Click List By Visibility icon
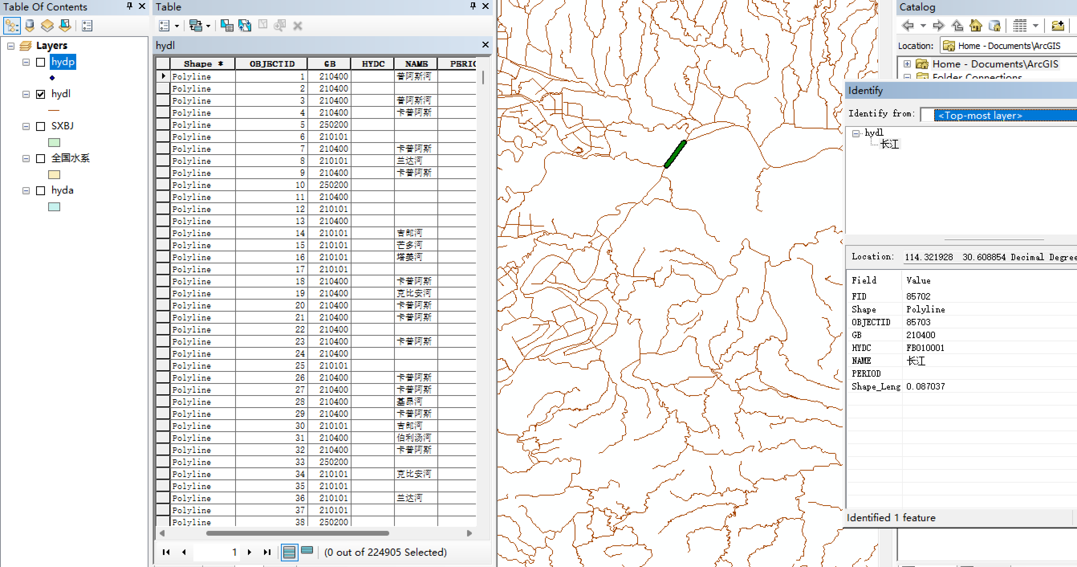This screenshot has height=567, width=1077. (x=47, y=26)
